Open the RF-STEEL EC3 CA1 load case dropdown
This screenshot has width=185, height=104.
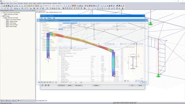click(62, 6)
